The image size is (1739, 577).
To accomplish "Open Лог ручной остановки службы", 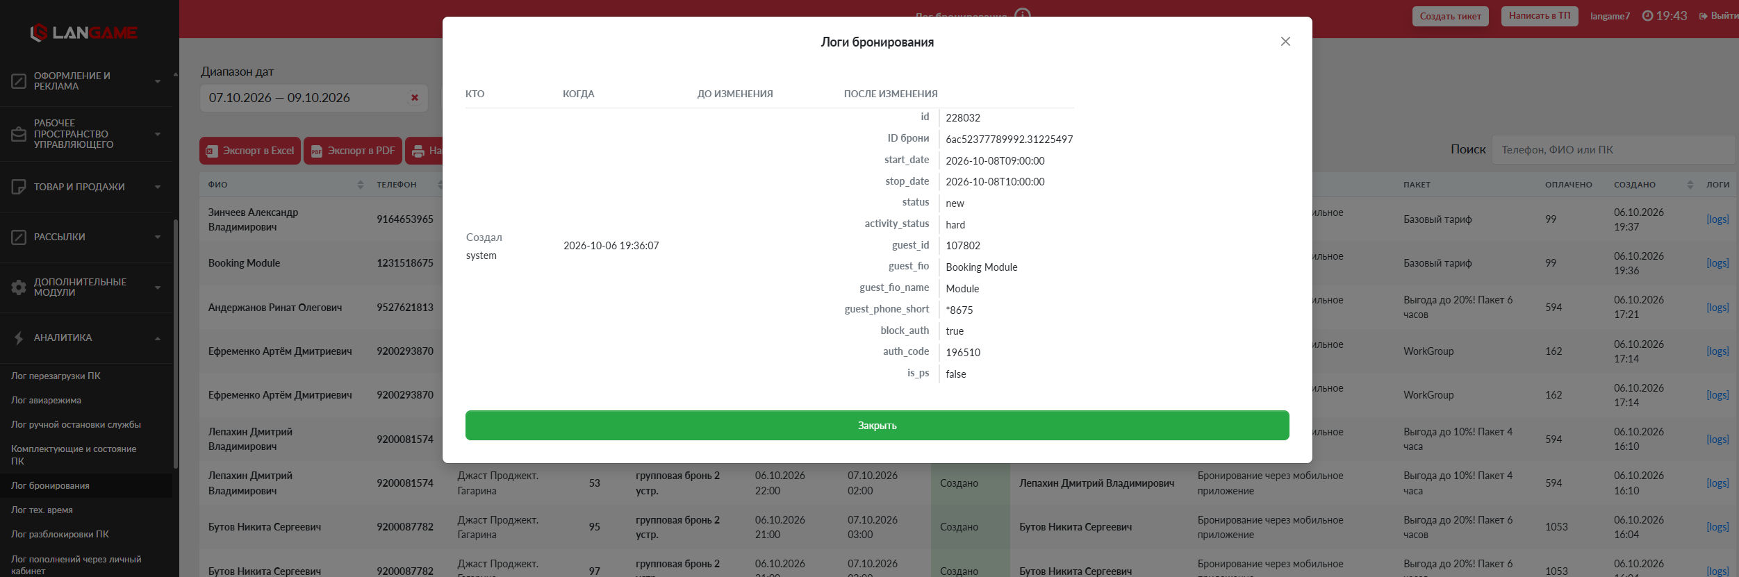I will [76, 424].
